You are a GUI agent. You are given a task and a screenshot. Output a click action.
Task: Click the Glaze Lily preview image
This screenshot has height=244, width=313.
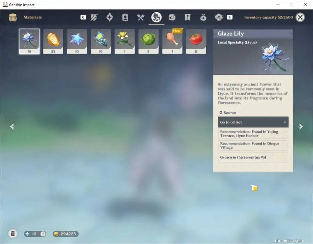pos(274,58)
